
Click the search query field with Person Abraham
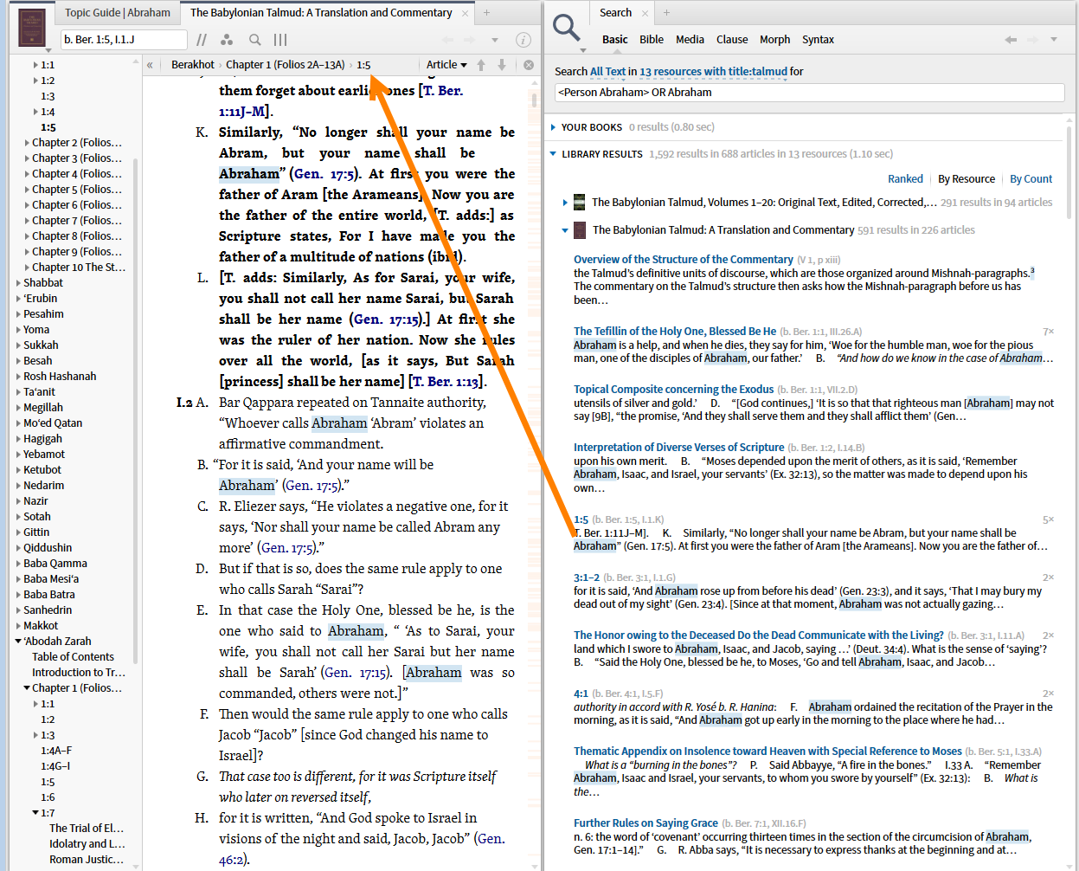(809, 93)
